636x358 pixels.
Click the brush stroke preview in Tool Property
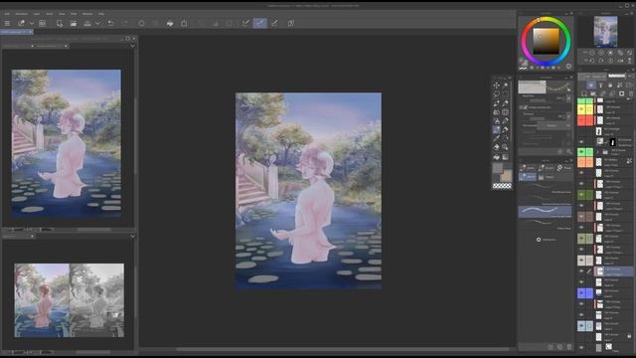pos(545,87)
